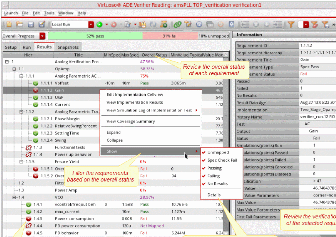Click the 18% unmapped progress segment
This screenshot has height=237, width=336.
[213, 36]
